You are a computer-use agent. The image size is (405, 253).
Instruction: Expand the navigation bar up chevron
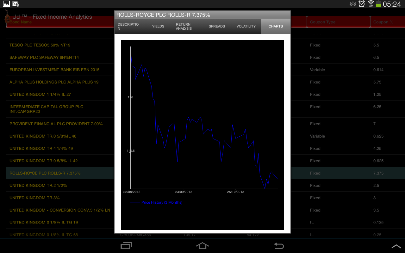[x=396, y=246]
